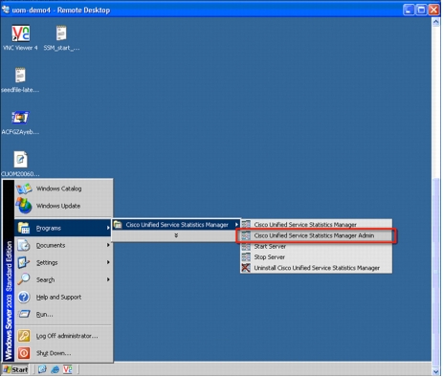Click the Start button
Viewport: 443px width, 377px height.
pos(15,369)
